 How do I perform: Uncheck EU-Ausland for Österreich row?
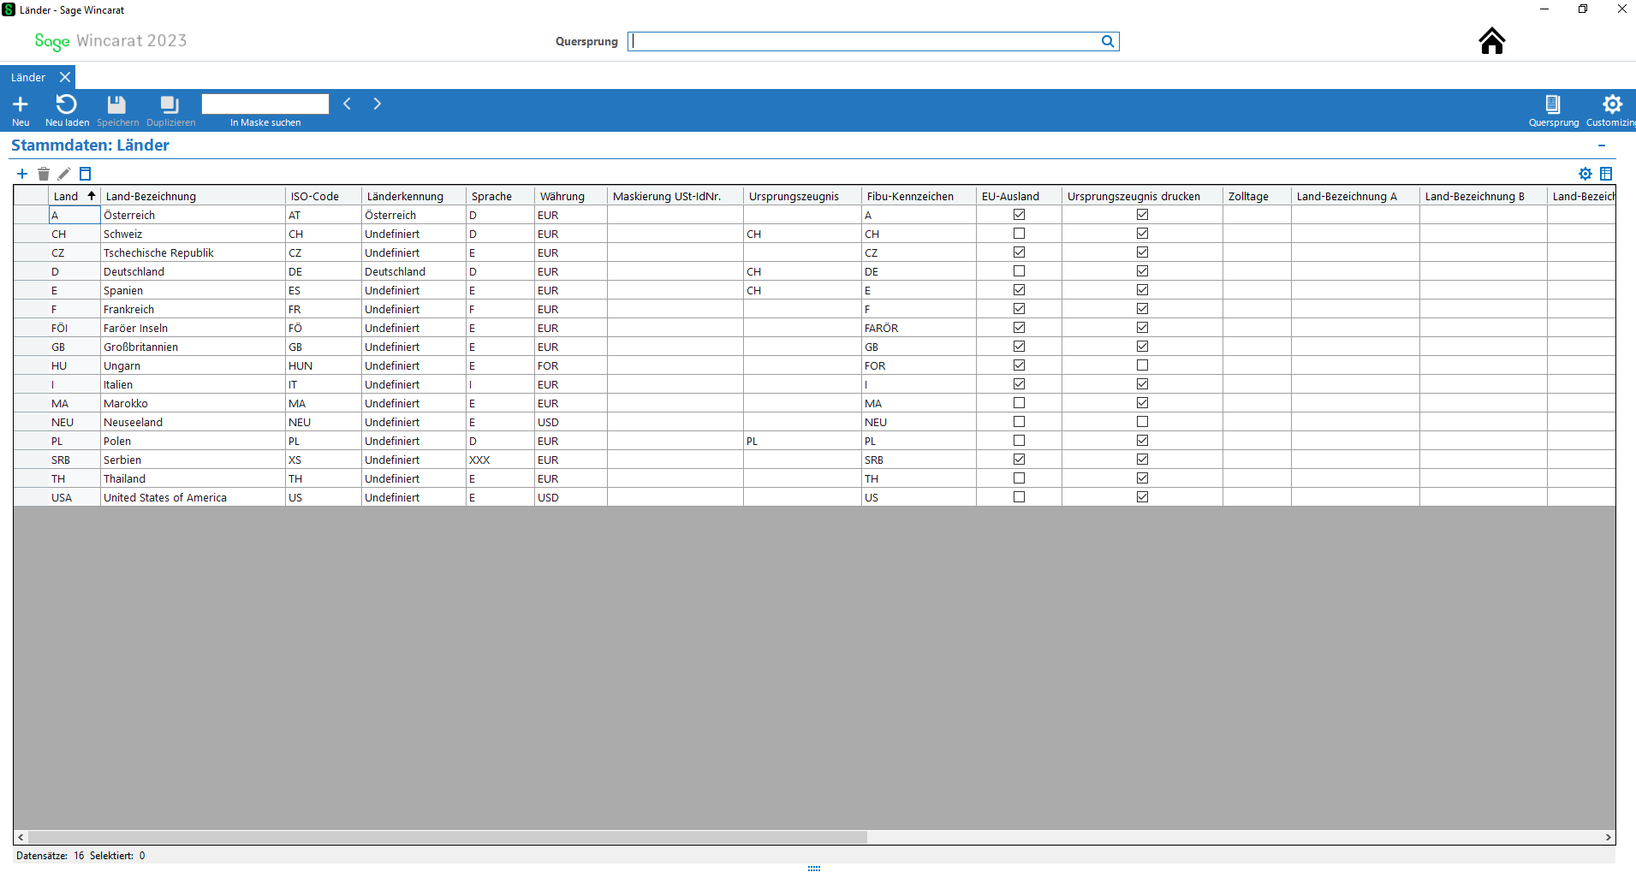pos(1019,215)
